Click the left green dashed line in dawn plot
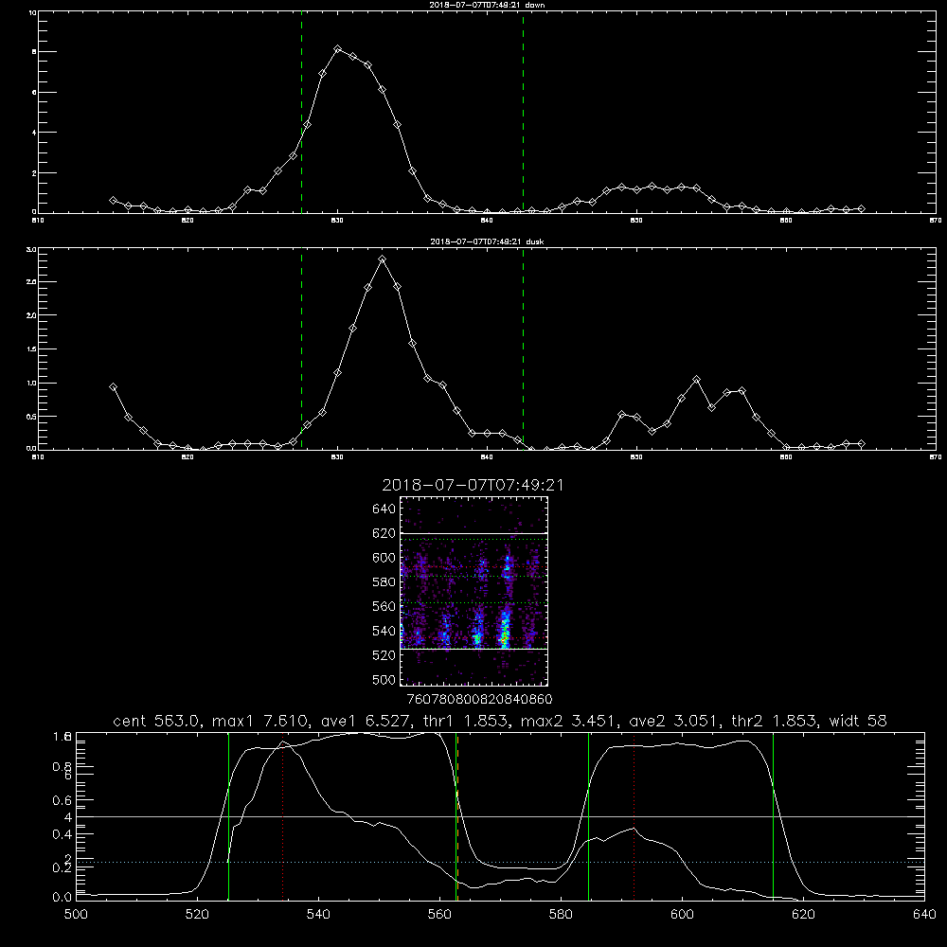This screenshot has width=947, height=947. [301, 112]
